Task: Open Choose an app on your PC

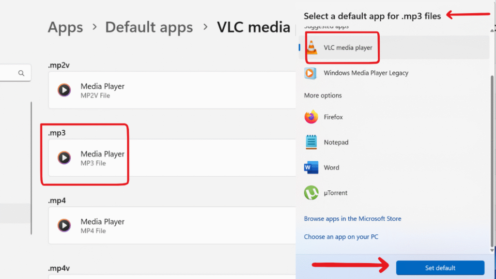Action: pos(341,236)
